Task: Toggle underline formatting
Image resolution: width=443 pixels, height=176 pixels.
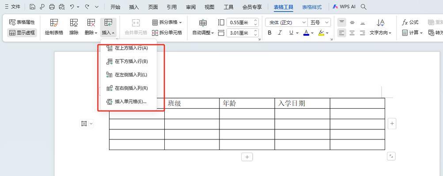Action: (x=291, y=33)
